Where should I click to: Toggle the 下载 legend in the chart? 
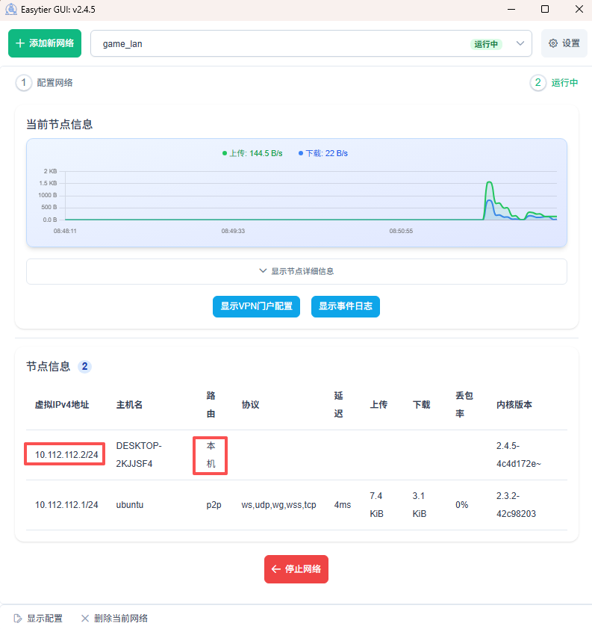323,153
